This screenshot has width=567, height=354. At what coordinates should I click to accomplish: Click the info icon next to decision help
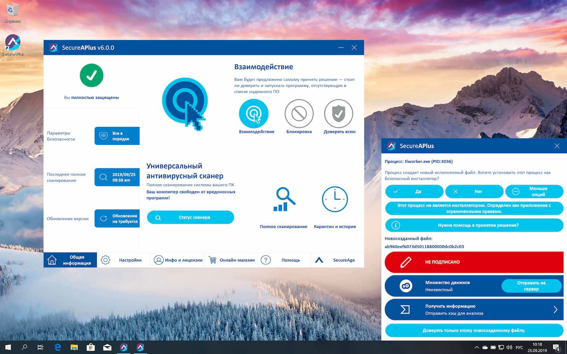[x=395, y=225]
